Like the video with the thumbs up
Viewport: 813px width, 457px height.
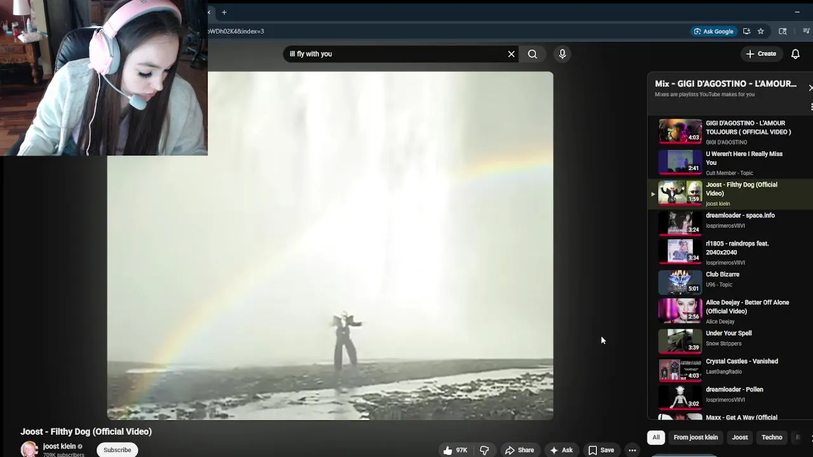tap(455, 450)
